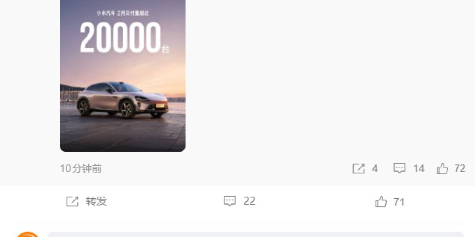Open the orange user avatar at bottom
Image resolution: width=475 pixels, height=237 pixels.
[x=28, y=234]
